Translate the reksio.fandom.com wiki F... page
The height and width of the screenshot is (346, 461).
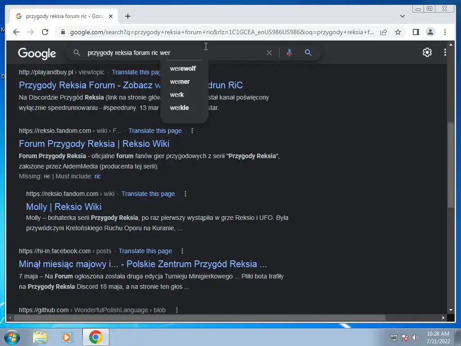pos(155,131)
